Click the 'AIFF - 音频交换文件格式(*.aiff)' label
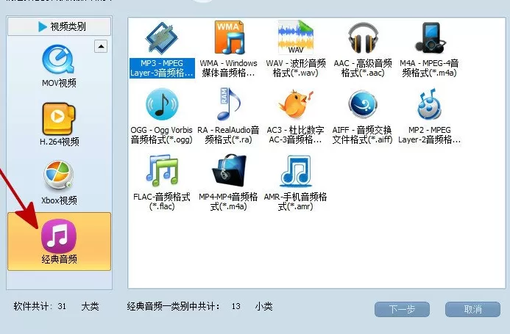510x334 pixels. pos(362,135)
